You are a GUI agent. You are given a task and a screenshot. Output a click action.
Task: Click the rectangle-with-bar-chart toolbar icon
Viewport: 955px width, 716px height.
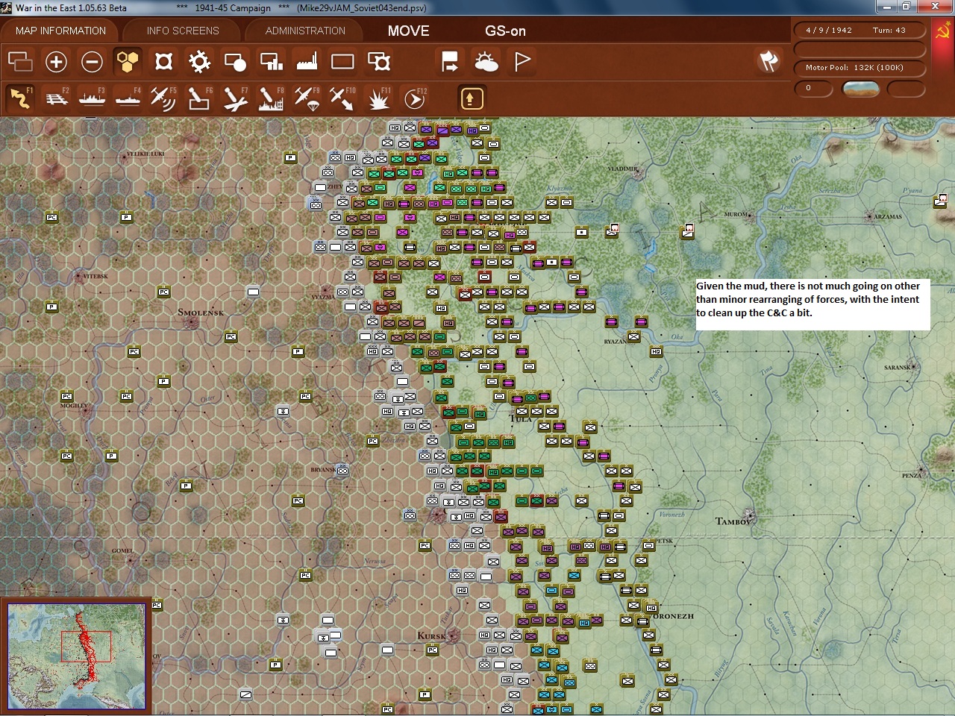click(x=271, y=62)
